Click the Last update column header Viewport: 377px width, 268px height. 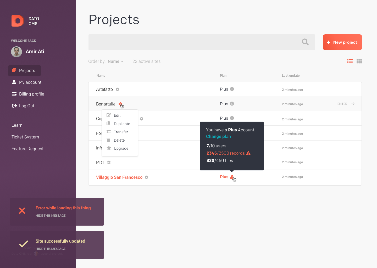pos(291,76)
